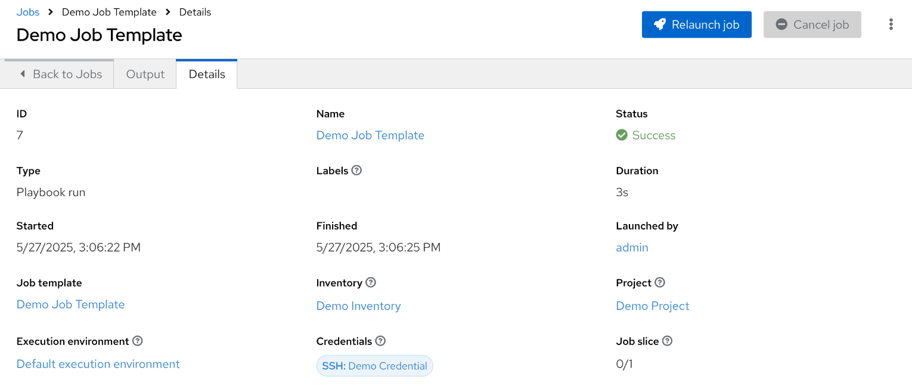Viewport: 912px width, 385px height.
Task: Click the rocket icon on Relaunch job
Action: [x=659, y=24]
